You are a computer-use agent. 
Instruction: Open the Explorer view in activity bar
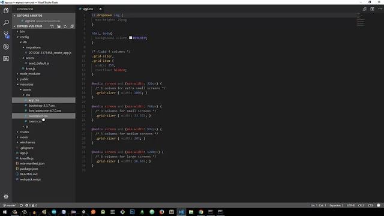[6, 11]
